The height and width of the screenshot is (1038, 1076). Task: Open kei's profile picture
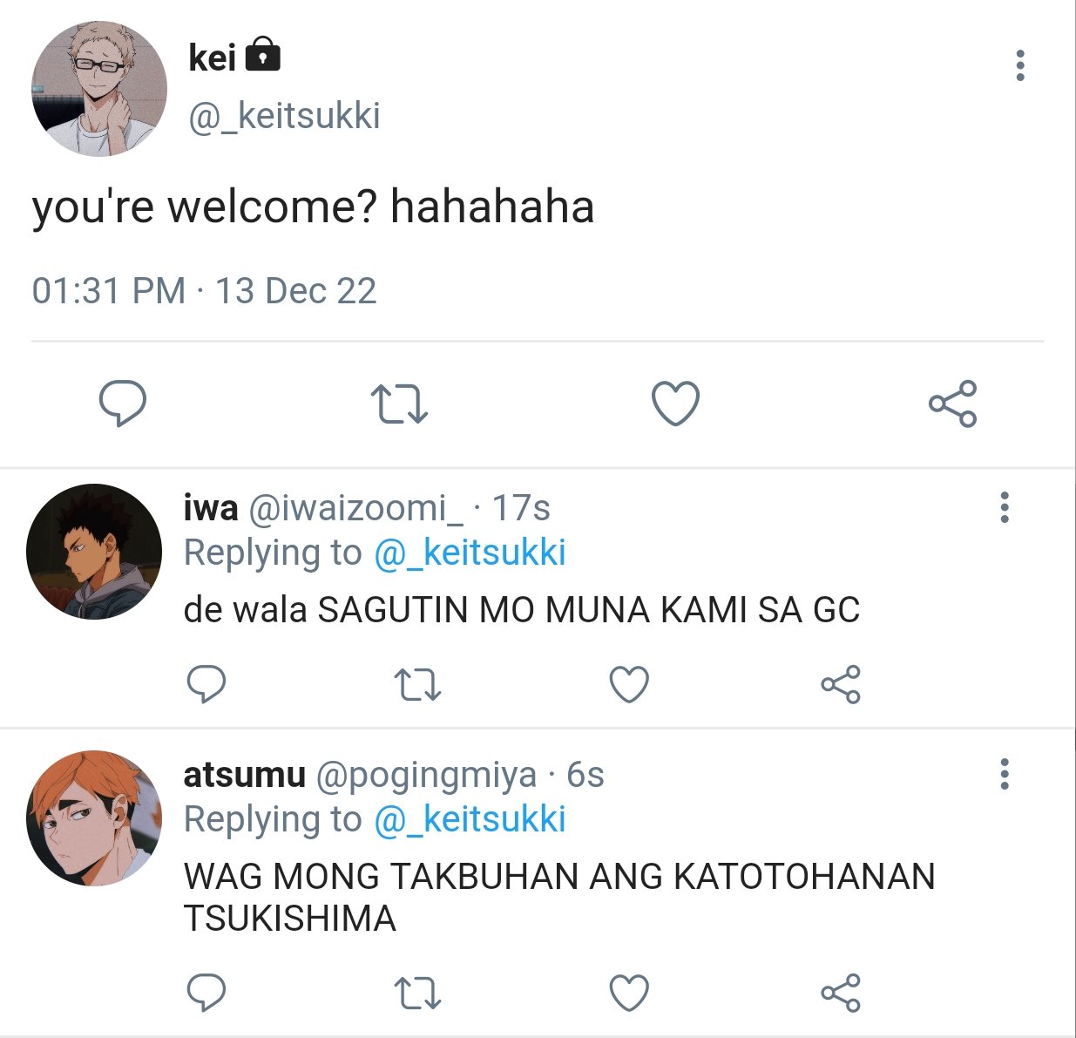coord(98,89)
